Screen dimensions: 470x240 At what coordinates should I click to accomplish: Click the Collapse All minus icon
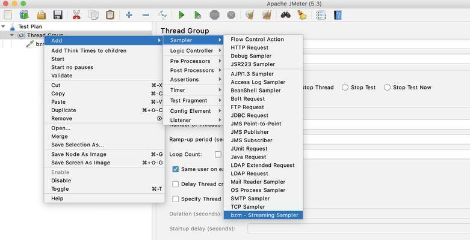point(146,14)
